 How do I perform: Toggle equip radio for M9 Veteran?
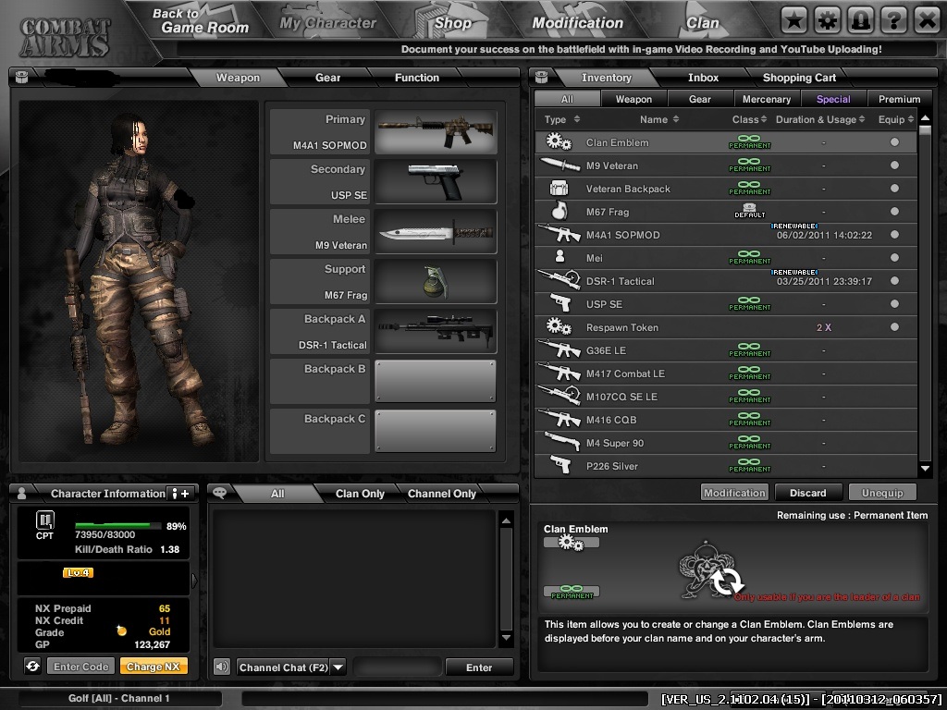pyautogui.click(x=894, y=165)
